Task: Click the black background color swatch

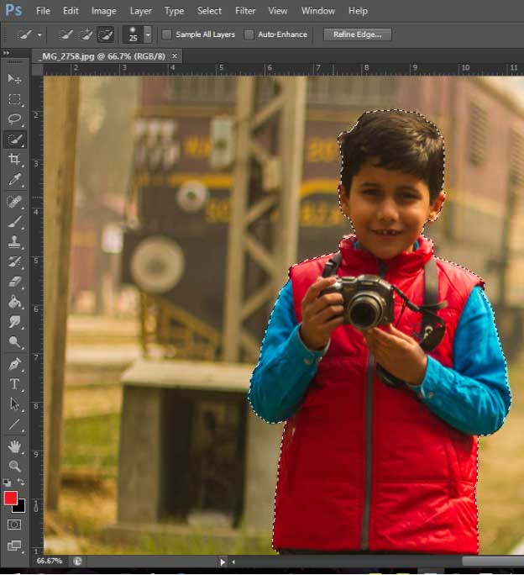Action: point(20,508)
